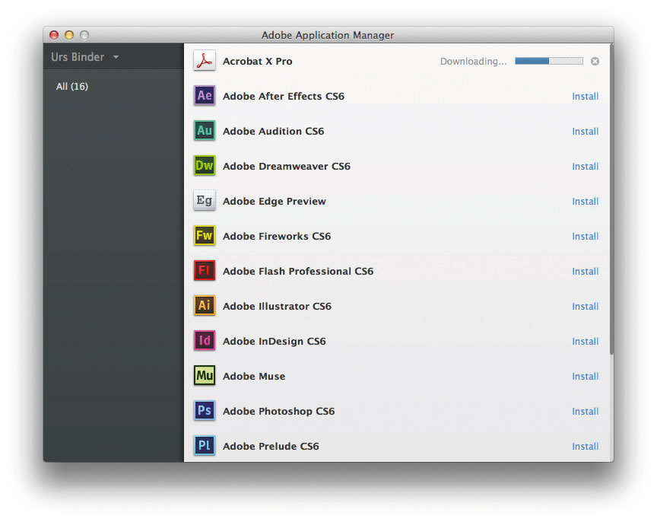Install Adobe After Effects CS6
The image size is (657, 522).
[585, 97]
